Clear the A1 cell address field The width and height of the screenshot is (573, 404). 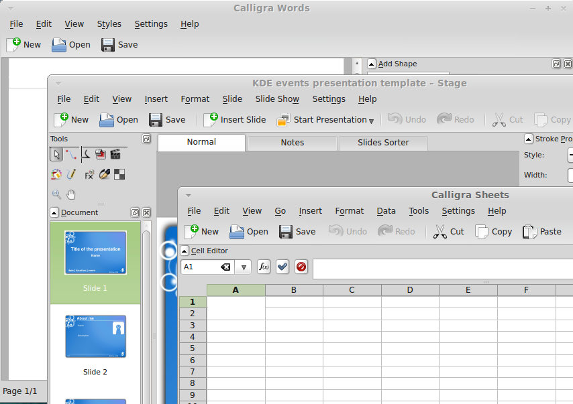tap(225, 267)
